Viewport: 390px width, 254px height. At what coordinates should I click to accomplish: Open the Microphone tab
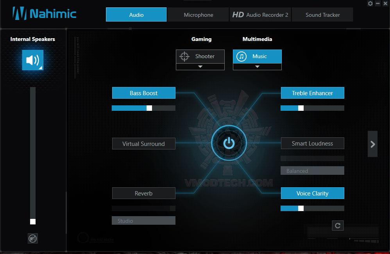(199, 15)
